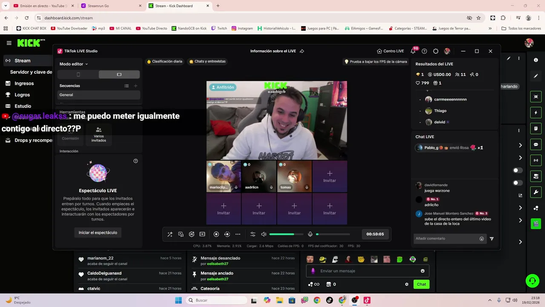Image resolution: width=545 pixels, height=307 pixels.
Task: Click the Anfitrión badge
Action: coord(223,87)
